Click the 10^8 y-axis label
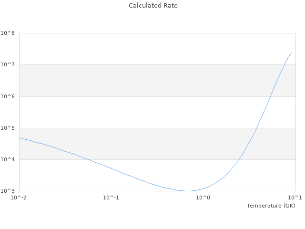305x229 pixels. point(8,33)
